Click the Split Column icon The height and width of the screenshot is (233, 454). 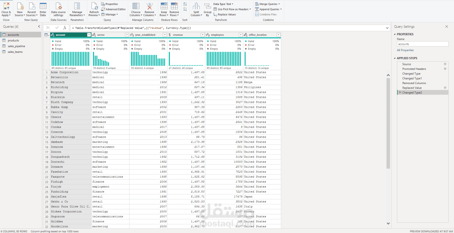click(x=196, y=6)
